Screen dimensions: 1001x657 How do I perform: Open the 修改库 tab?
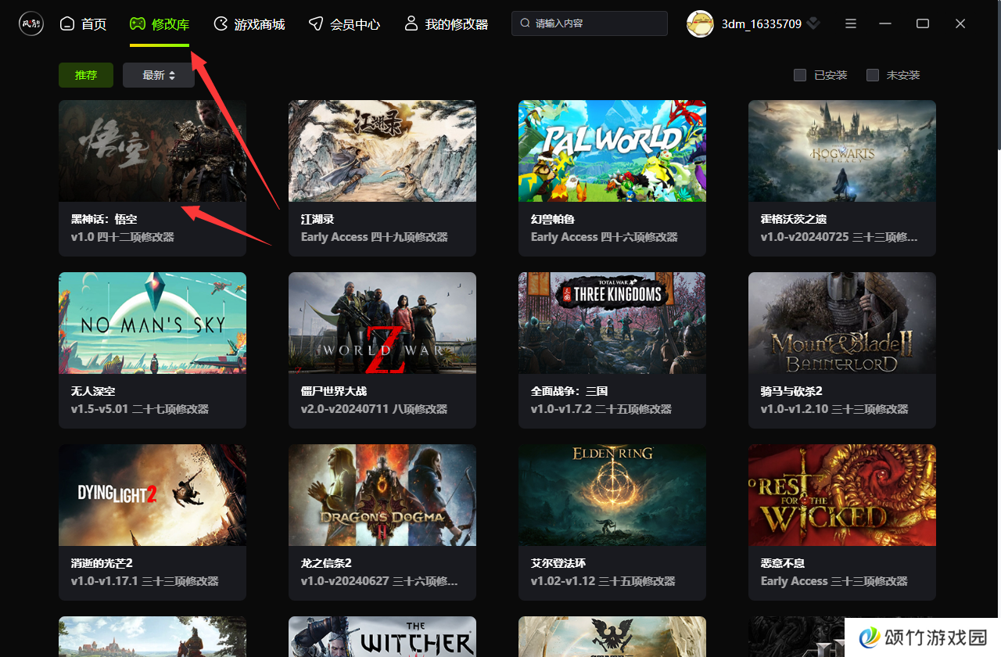coord(160,24)
